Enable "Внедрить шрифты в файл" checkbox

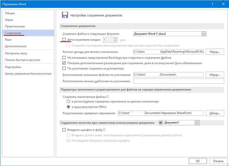point(64,130)
